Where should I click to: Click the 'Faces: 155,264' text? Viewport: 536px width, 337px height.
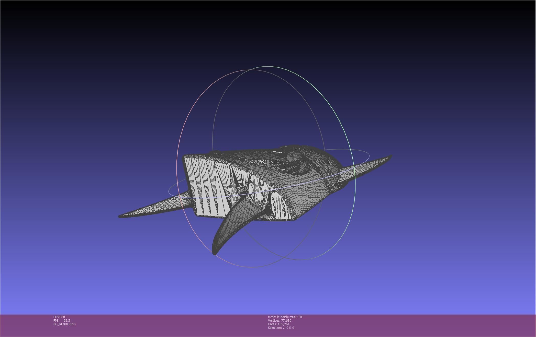pyautogui.click(x=278, y=324)
